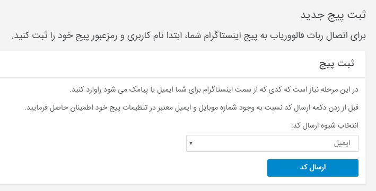The height and width of the screenshot is (191, 376).
Task: Click the small dropdown arrow triangle
Action: [x=191, y=143]
